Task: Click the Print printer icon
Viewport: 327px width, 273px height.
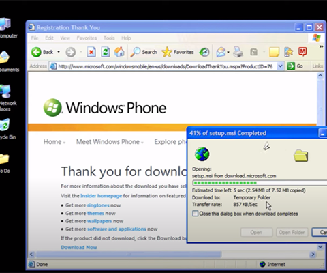Action: point(238,52)
